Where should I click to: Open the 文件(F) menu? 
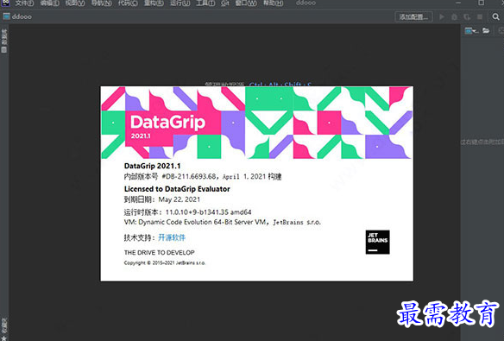pyautogui.click(x=24, y=3)
